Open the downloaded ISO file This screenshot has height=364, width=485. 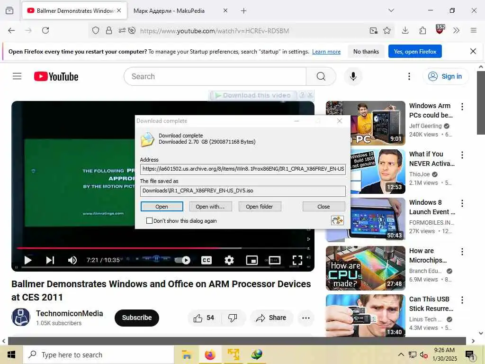click(x=162, y=207)
